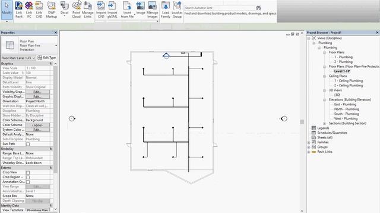Expand the Families tree node

click(x=309, y=143)
